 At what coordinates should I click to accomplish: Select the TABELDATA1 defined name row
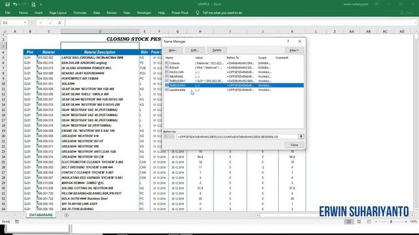tap(234, 81)
